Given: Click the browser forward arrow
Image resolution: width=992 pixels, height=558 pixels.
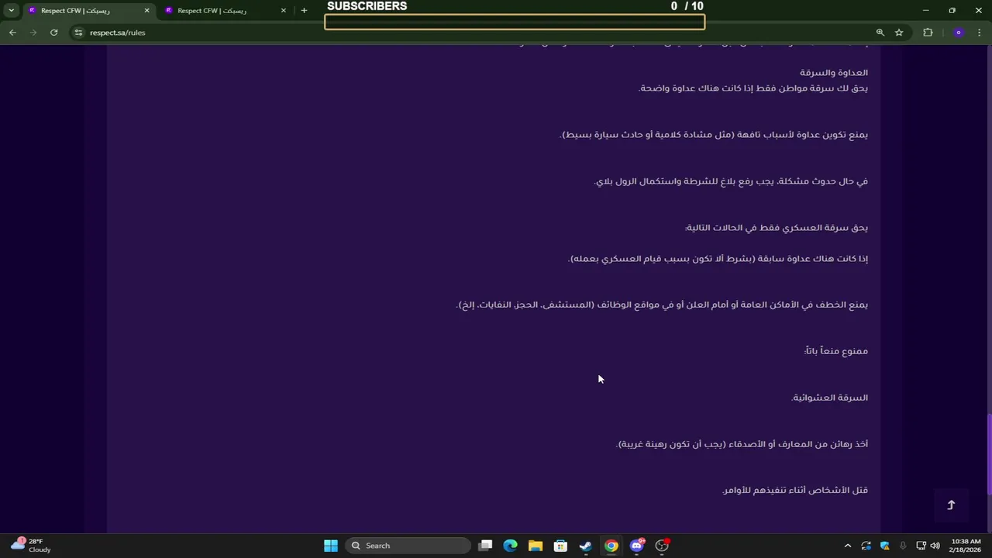Looking at the screenshot, I should [x=33, y=33].
